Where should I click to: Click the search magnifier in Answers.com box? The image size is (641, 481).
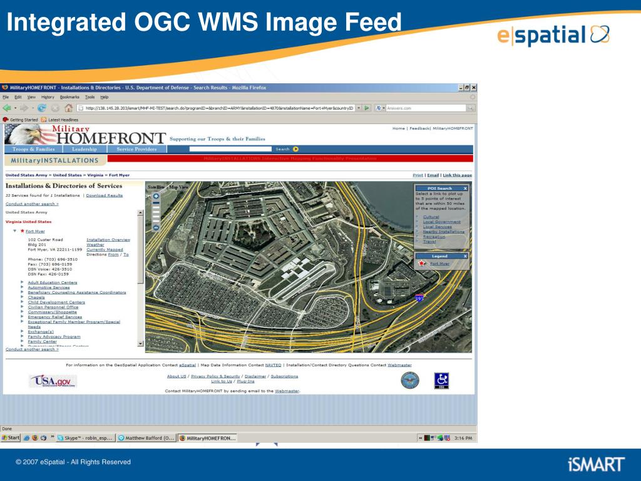(471, 108)
